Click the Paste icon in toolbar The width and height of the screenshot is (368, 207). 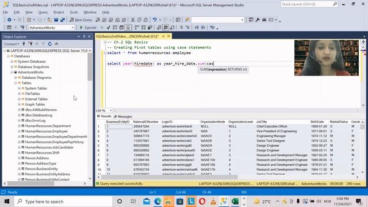point(145,20)
